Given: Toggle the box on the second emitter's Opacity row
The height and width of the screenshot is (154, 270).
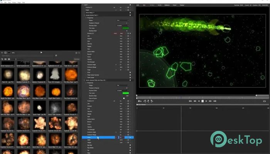Looking at the screenshot, I should pyautogui.click(x=128, y=127).
